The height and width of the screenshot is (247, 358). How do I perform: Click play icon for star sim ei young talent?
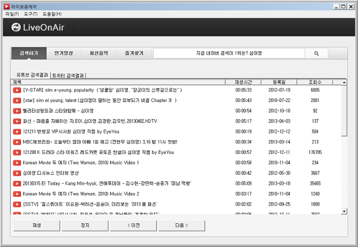pyautogui.click(x=17, y=100)
